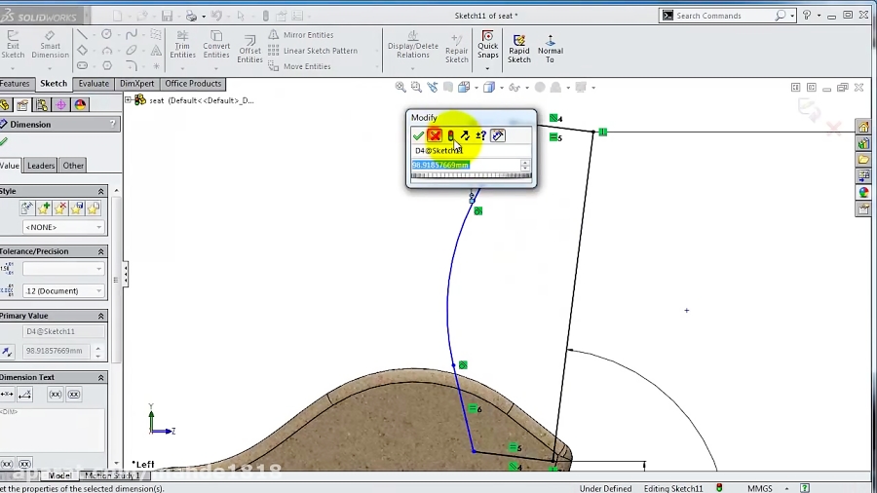The width and height of the screenshot is (877, 493).
Task: Toggle the Reverse direction button in Primary Value
Action: pyautogui.click(x=7, y=351)
